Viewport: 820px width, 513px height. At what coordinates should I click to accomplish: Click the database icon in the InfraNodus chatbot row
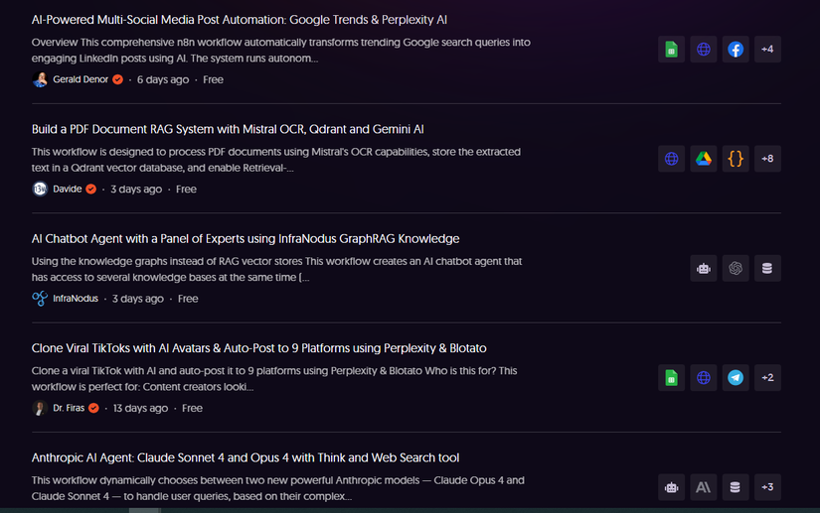point(766,268)
